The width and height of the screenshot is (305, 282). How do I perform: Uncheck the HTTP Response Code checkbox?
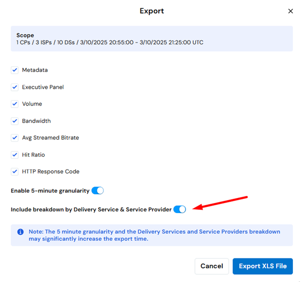[15, 171]
